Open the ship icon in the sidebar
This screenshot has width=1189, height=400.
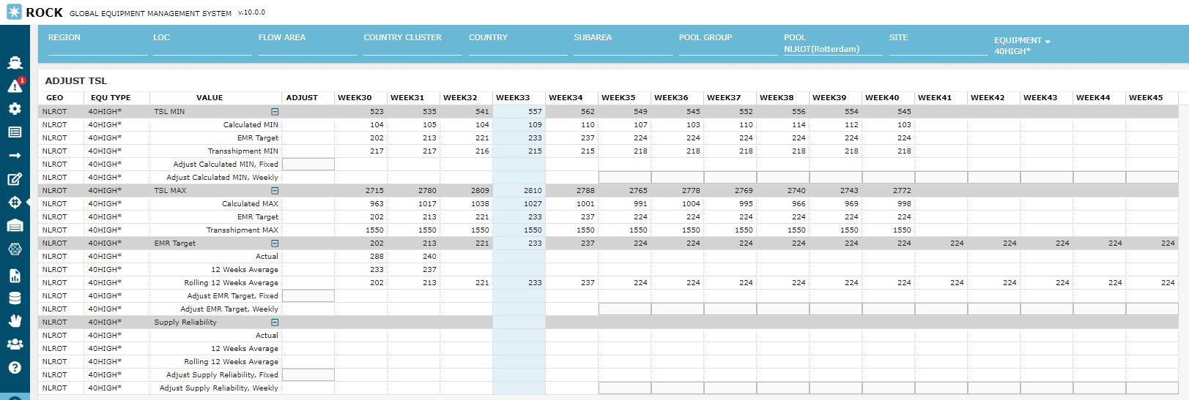[x=15, y=62]
